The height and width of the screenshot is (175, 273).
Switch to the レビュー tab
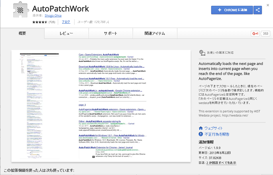tap(66, 33)
